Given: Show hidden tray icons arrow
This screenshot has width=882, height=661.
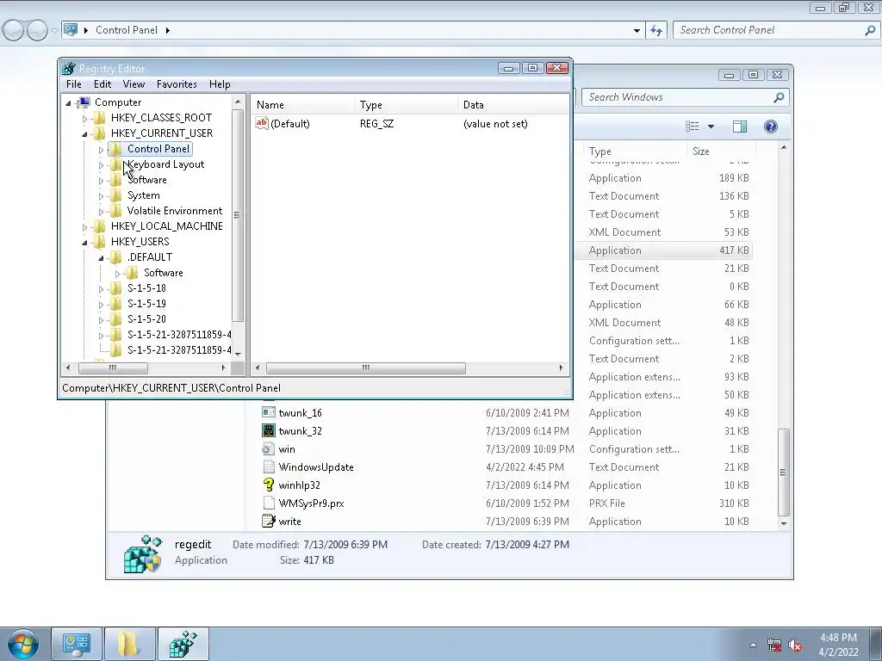Looking at the screenshot, I should pyautogui.click(x=753, y=645).
